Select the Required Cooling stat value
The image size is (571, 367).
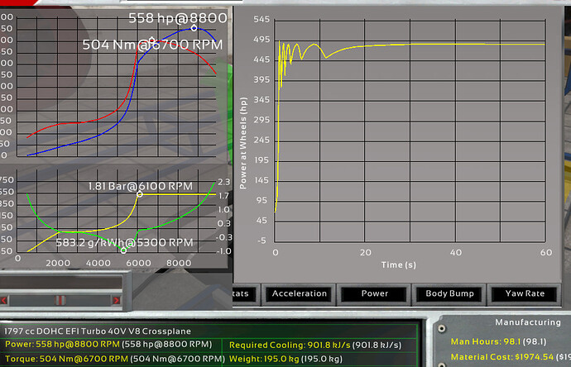[320, 345]
